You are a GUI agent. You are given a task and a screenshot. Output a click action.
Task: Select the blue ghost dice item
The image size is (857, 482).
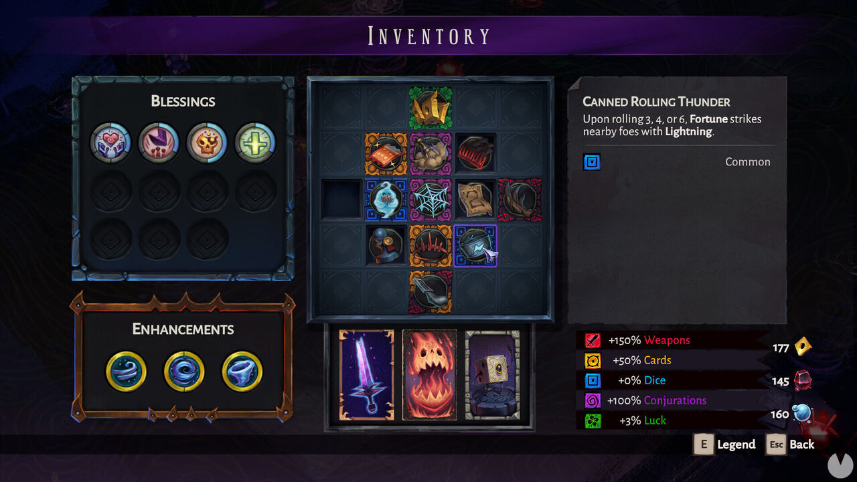pyautogui.click(x=385, y=199)
